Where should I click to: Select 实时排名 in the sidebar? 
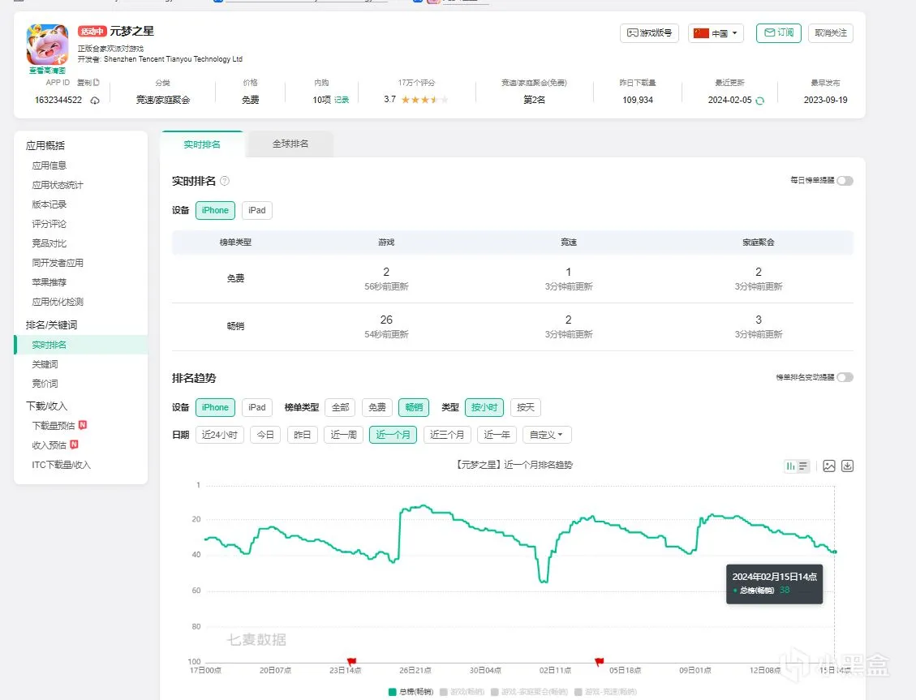[80, 345]
